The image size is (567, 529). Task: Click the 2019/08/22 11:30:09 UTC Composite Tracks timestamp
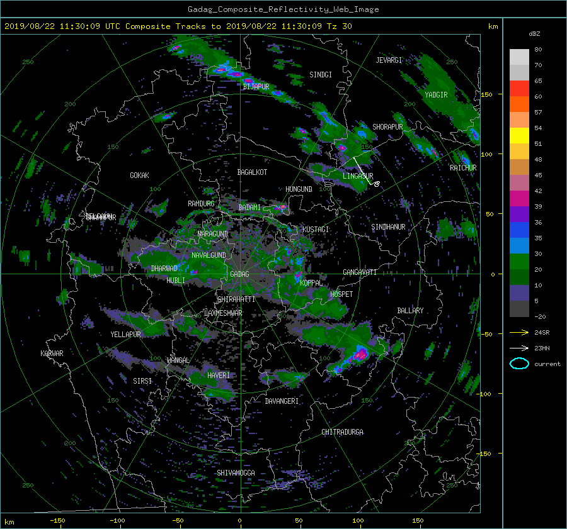178,26
